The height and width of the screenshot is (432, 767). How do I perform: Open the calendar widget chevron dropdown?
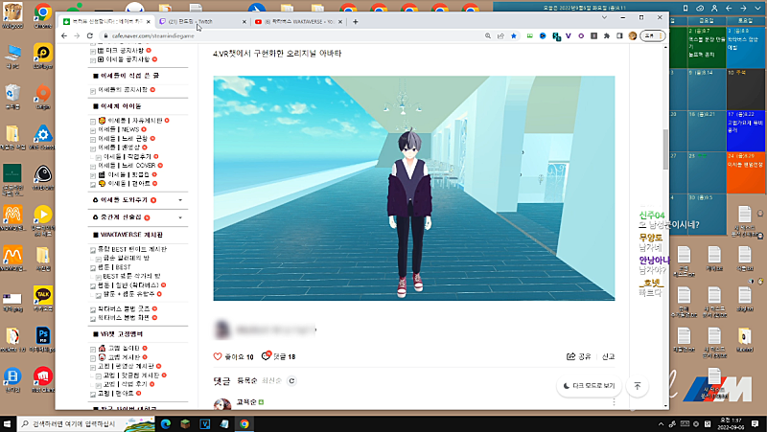tap(757, 9)
